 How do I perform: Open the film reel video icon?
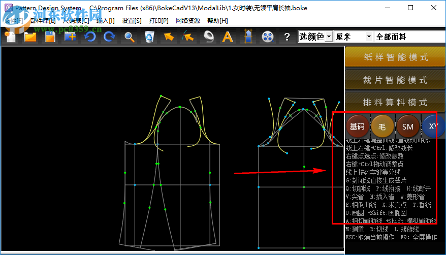click(x=268, y=37)
